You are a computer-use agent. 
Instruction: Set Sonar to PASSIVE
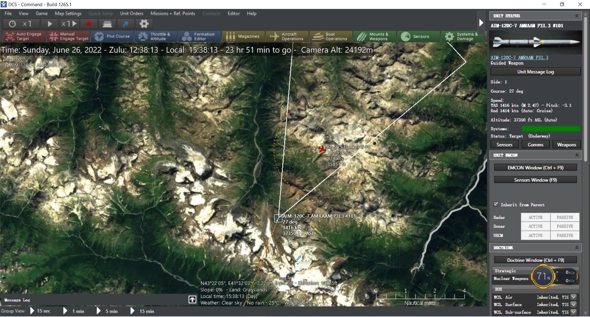coord(565,226)
